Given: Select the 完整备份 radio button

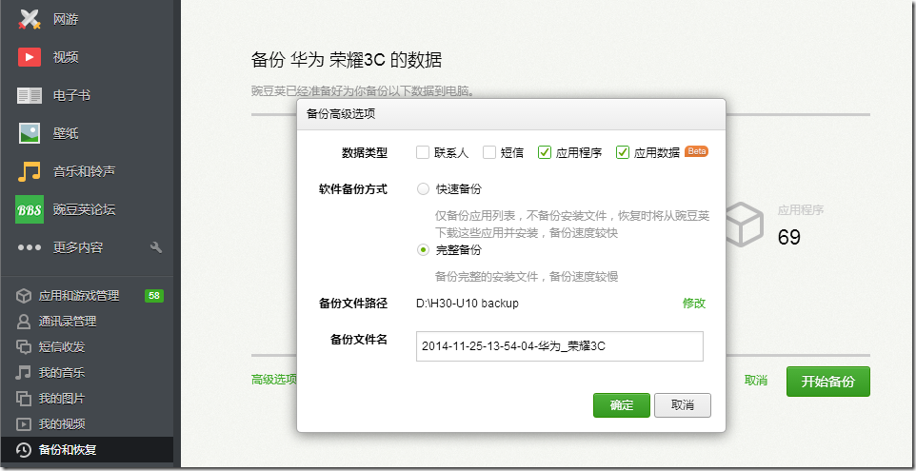Looking at the screenshot, I should (423, 250).
